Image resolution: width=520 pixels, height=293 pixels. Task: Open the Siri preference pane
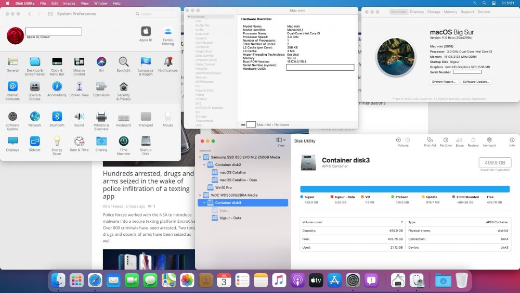[101, 65]
